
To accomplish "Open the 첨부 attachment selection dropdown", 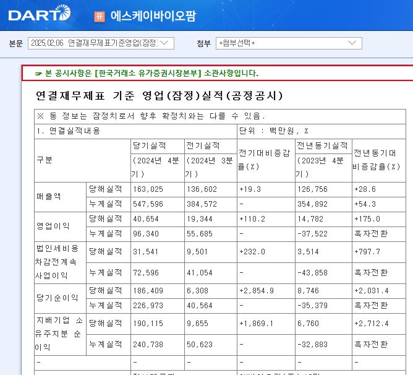I will coord(289,43).
